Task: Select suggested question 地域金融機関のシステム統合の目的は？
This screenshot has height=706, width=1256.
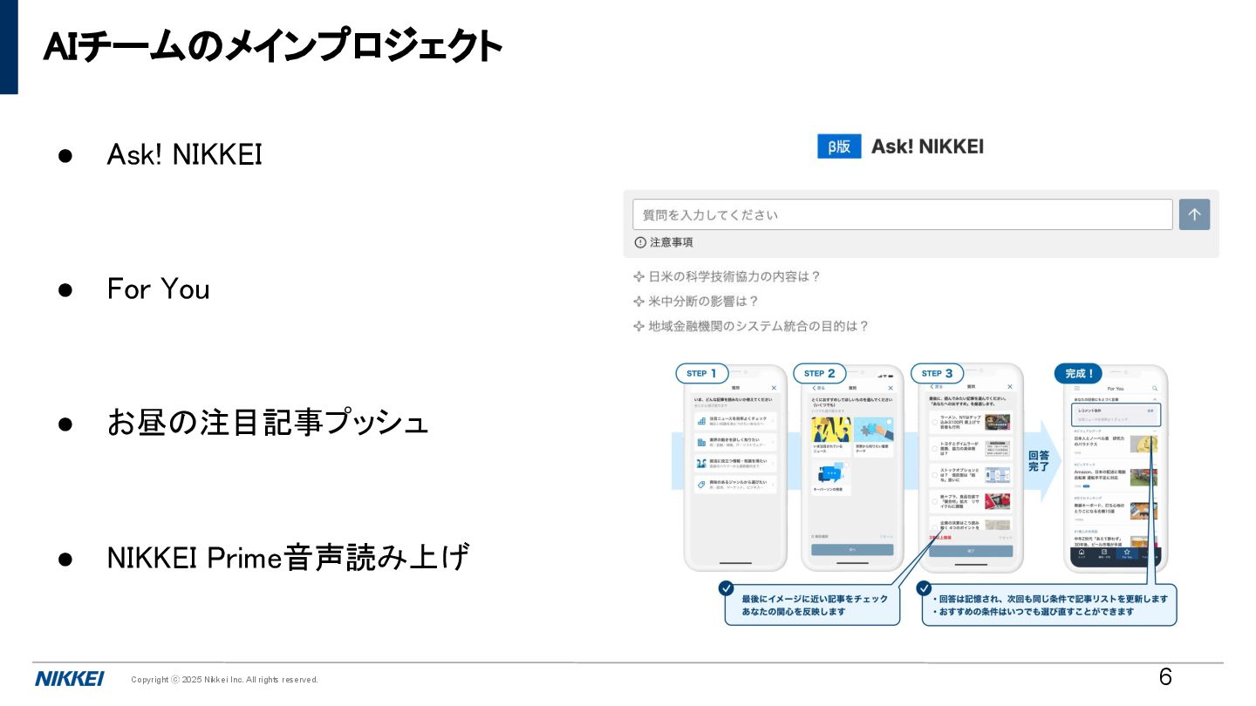Action: click(x=759, y=326)
